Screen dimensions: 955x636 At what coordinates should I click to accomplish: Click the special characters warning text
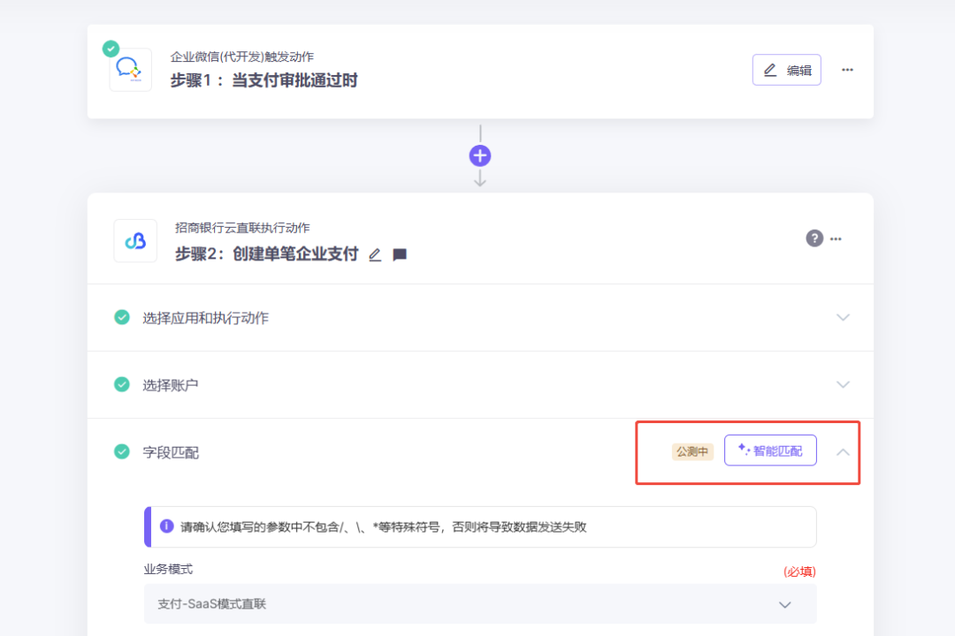pyautogui.click(x=383, y=527)
